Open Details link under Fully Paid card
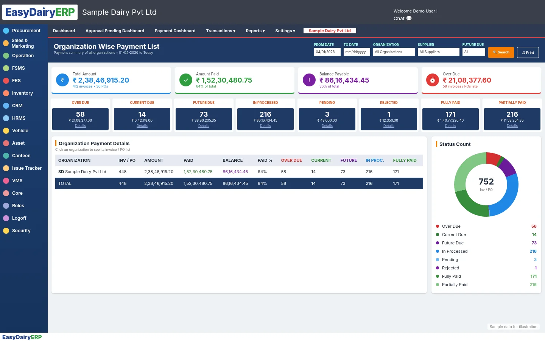 tap(450, 126)
